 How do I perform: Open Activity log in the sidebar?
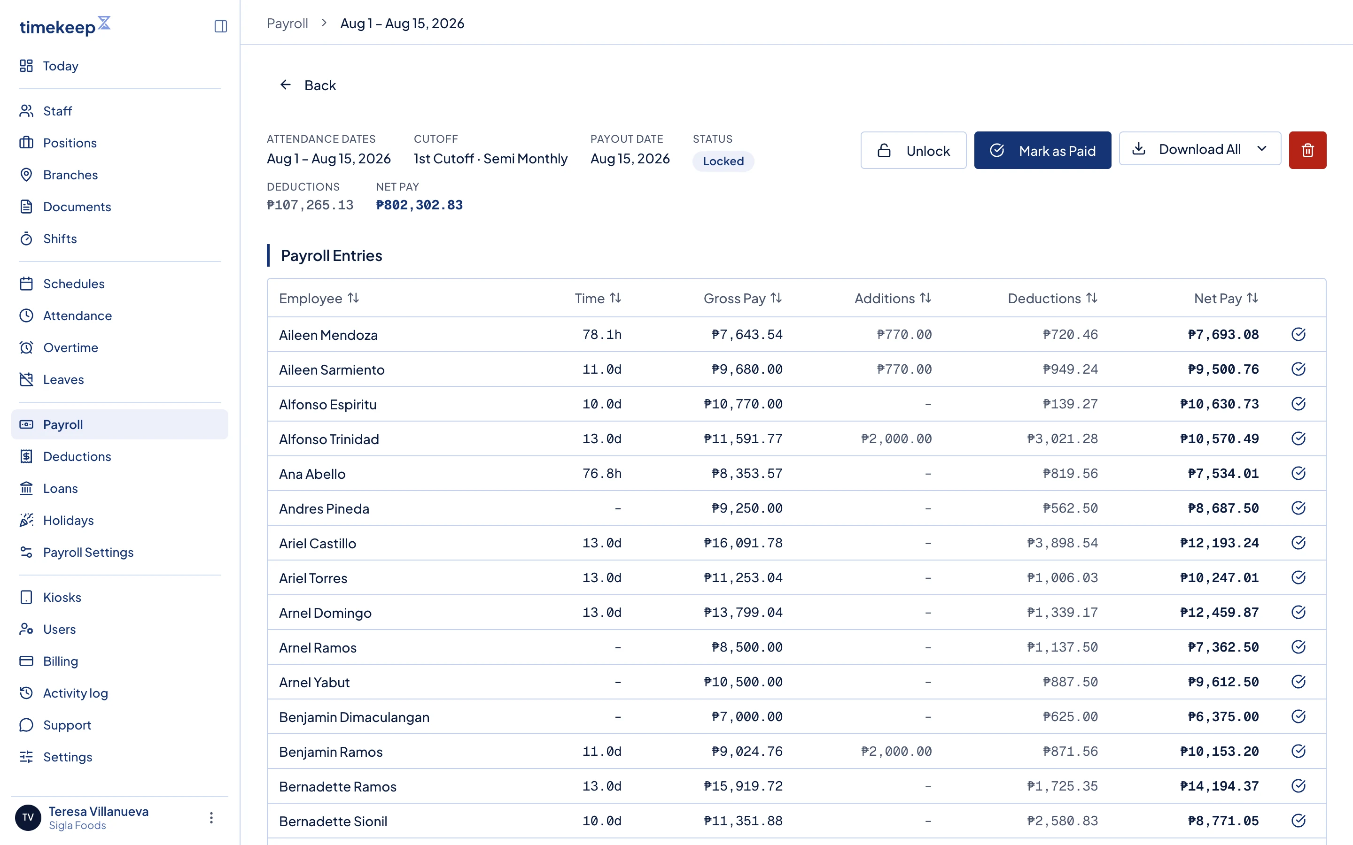[120, 693]
